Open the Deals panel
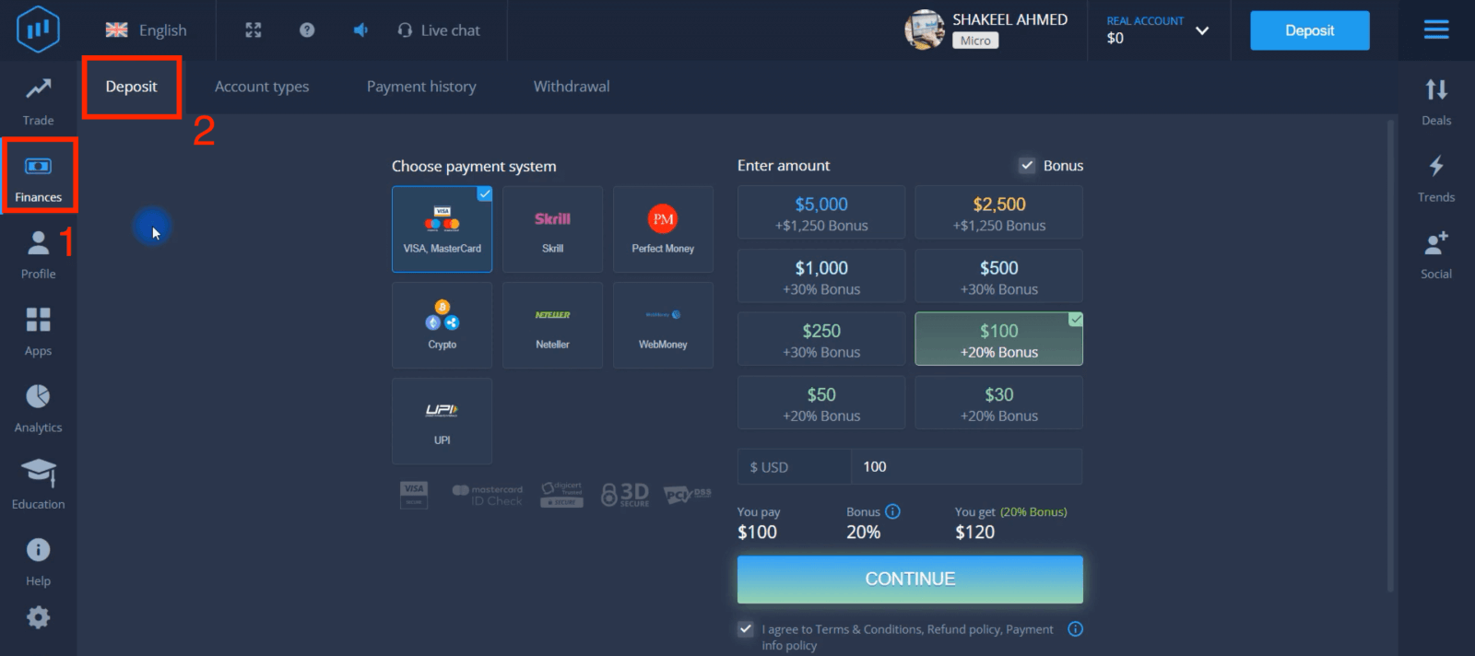The height and width of the screenshot is (656, 1475). (1435, 100)
